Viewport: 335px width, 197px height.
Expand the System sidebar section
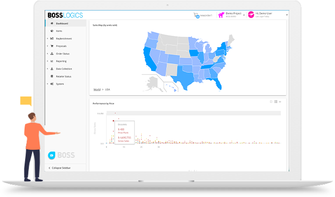[x=47, y=84]
